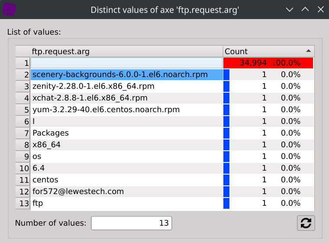This screenshot has width=329, height=243.
Task: Select the centos value row
Action: [x=45, y=179]
